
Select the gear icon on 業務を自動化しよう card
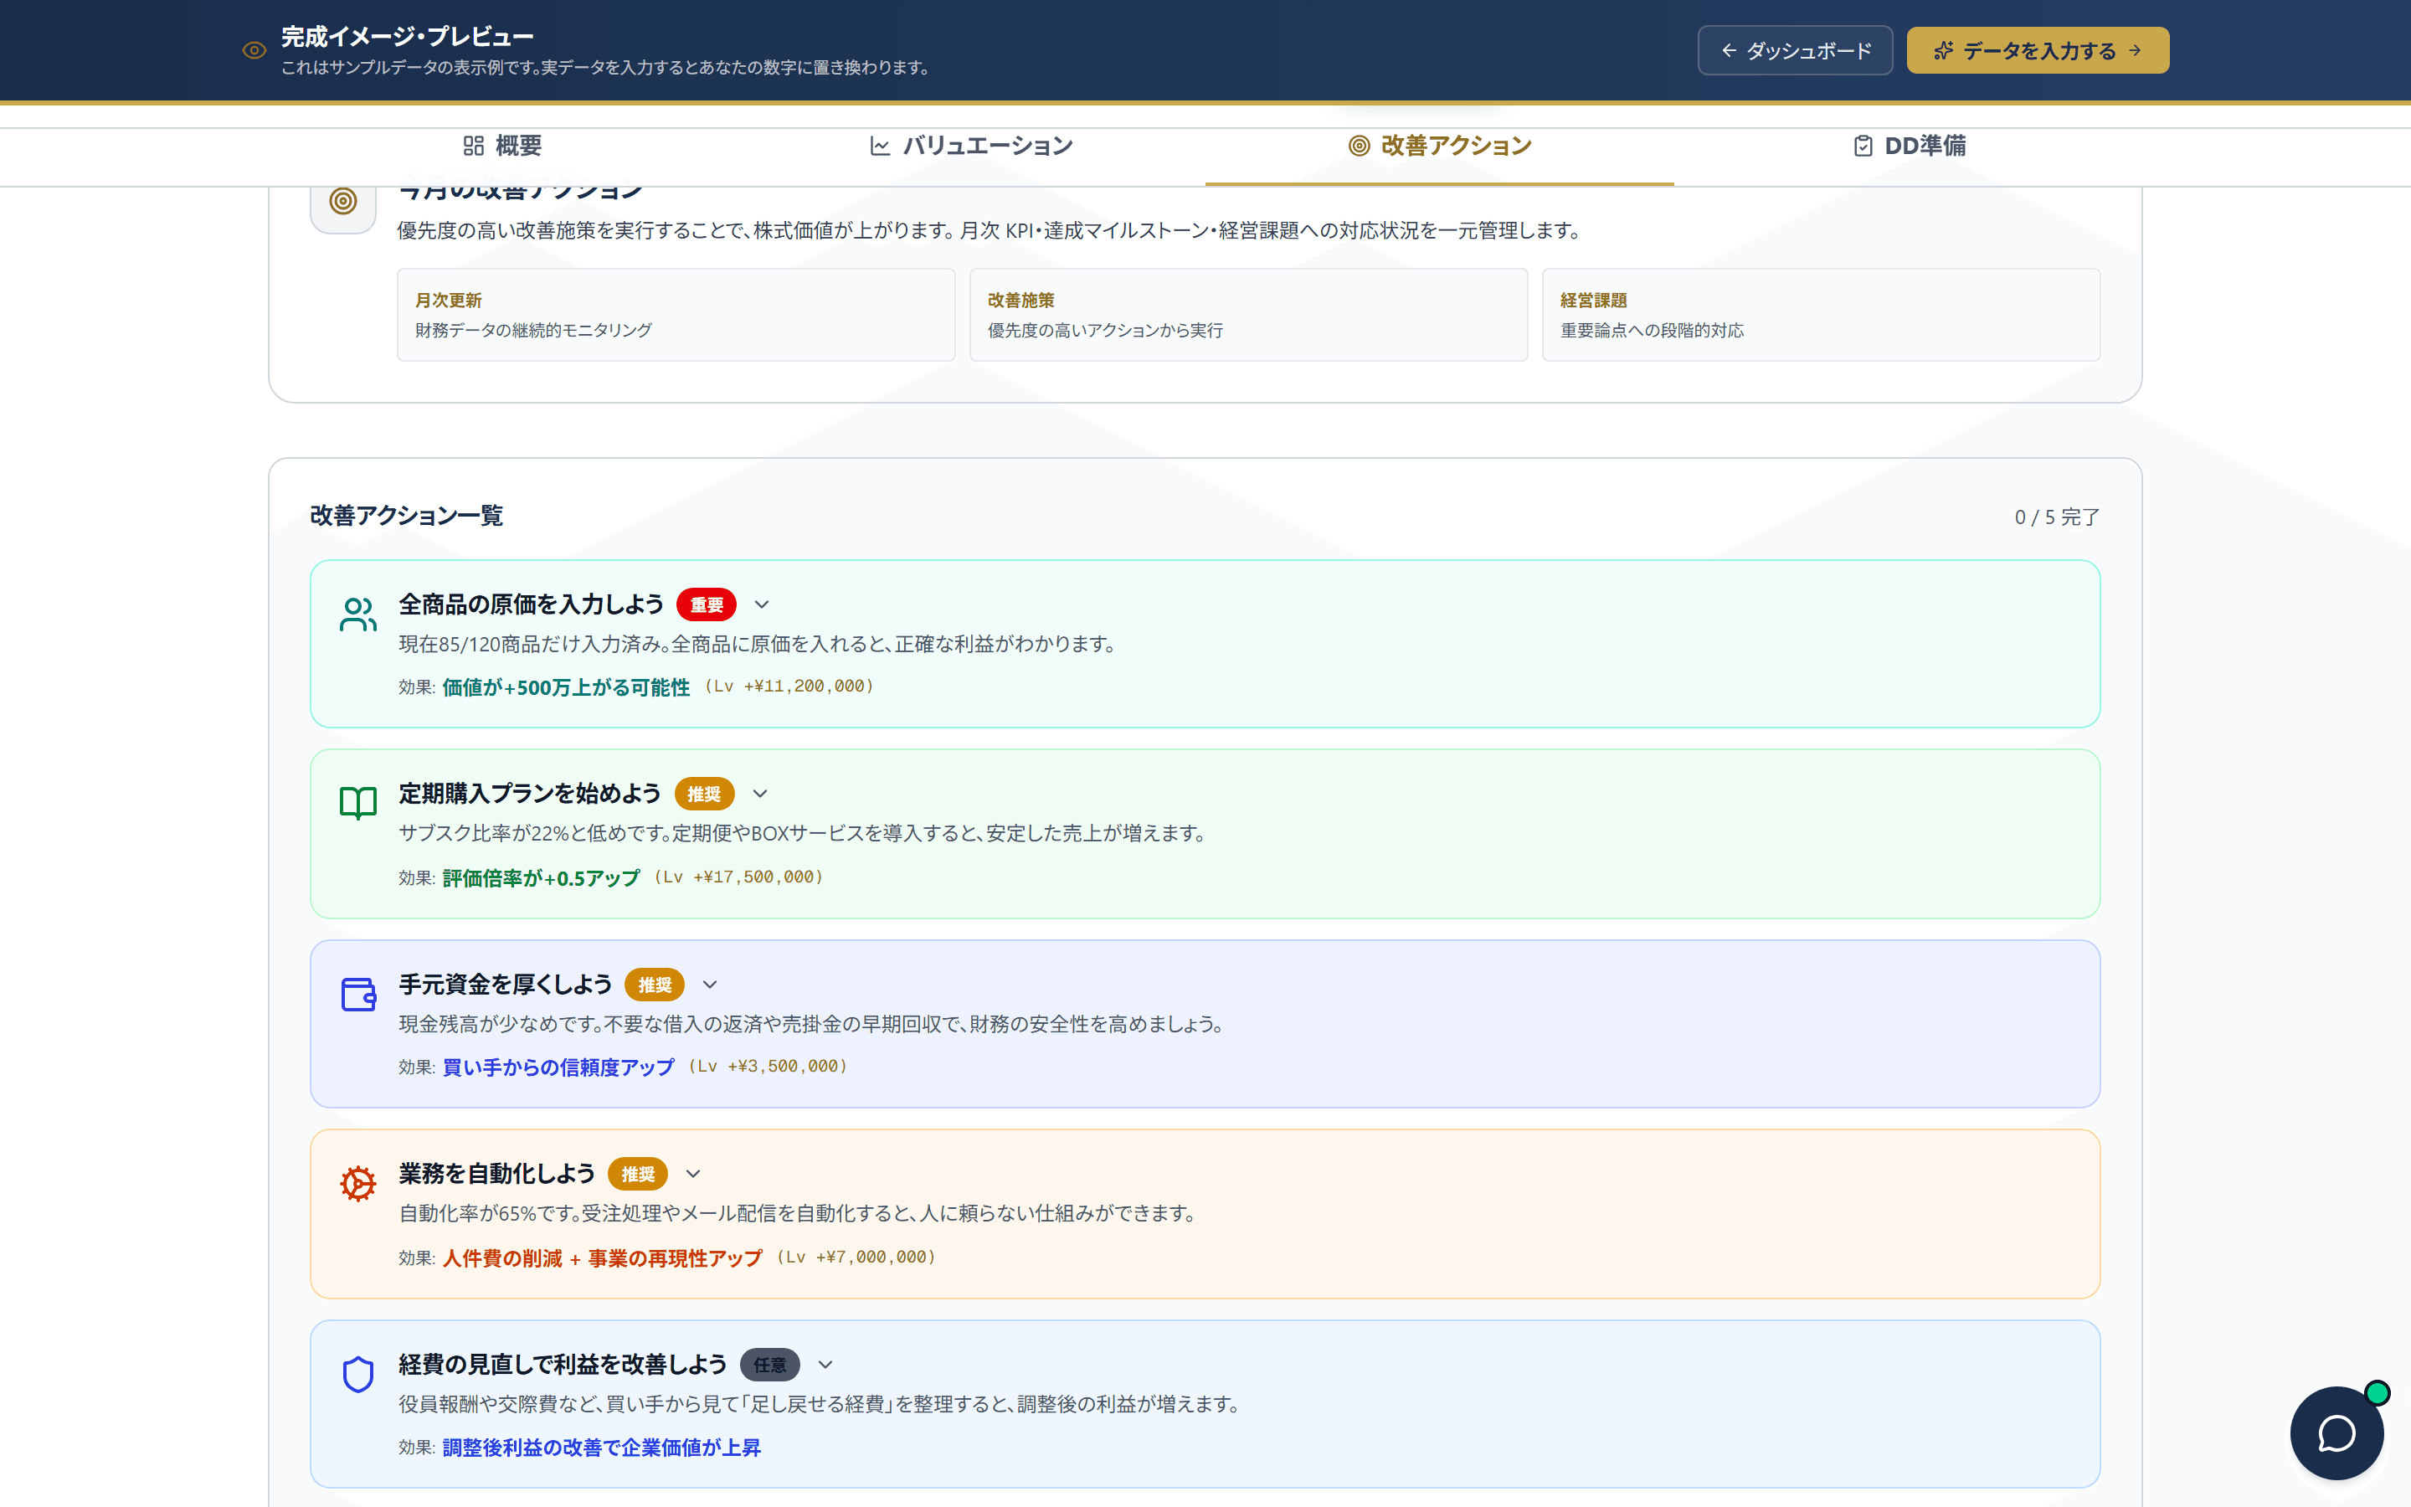click(x=357, y=1183)
